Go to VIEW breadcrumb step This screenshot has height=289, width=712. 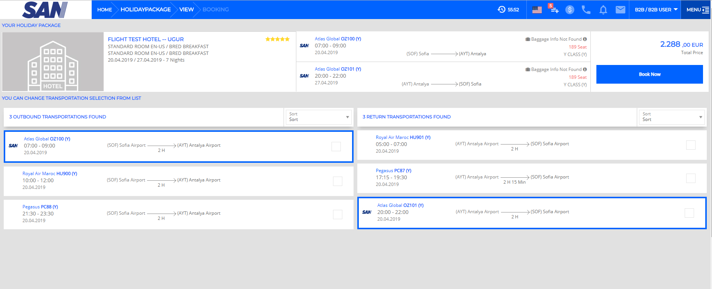tap(186, 10)
